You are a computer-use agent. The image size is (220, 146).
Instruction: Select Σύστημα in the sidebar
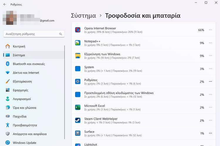tap(34, 55)
